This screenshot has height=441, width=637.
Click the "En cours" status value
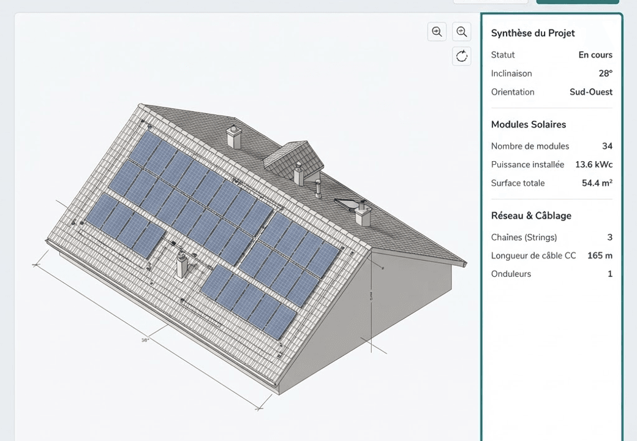coord(595,55)
